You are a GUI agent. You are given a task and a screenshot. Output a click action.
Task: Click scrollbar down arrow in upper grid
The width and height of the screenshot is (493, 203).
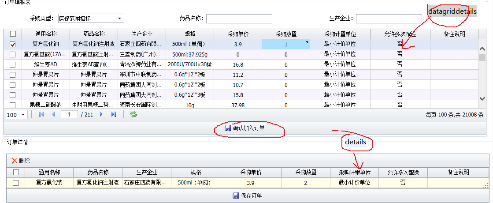point(482,99)
